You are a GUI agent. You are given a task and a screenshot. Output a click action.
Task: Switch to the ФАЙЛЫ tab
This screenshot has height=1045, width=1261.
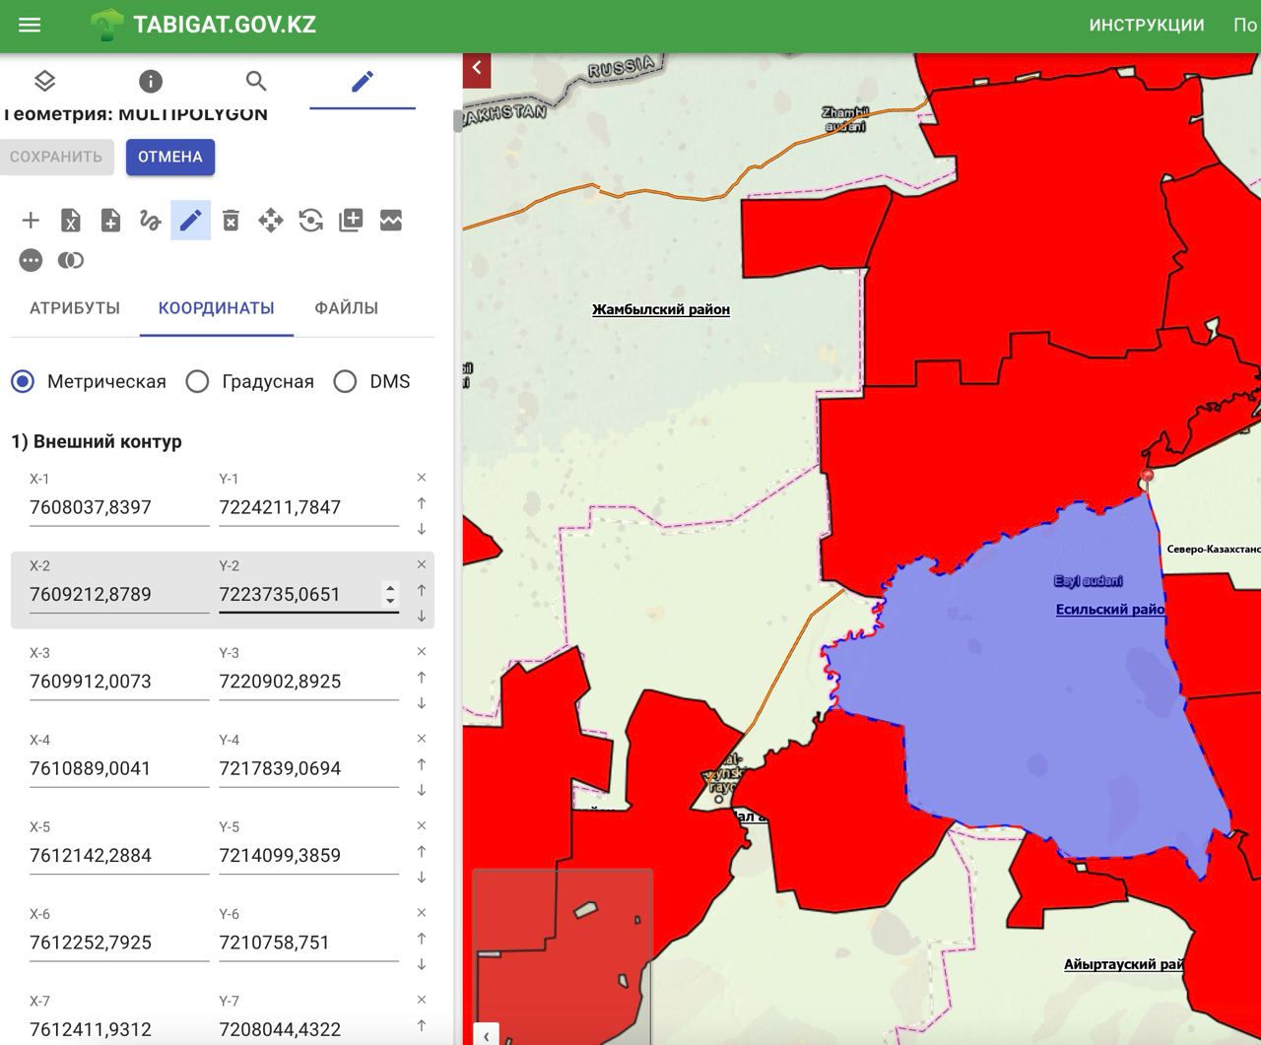pyautogui.click(x=346, y=308)
